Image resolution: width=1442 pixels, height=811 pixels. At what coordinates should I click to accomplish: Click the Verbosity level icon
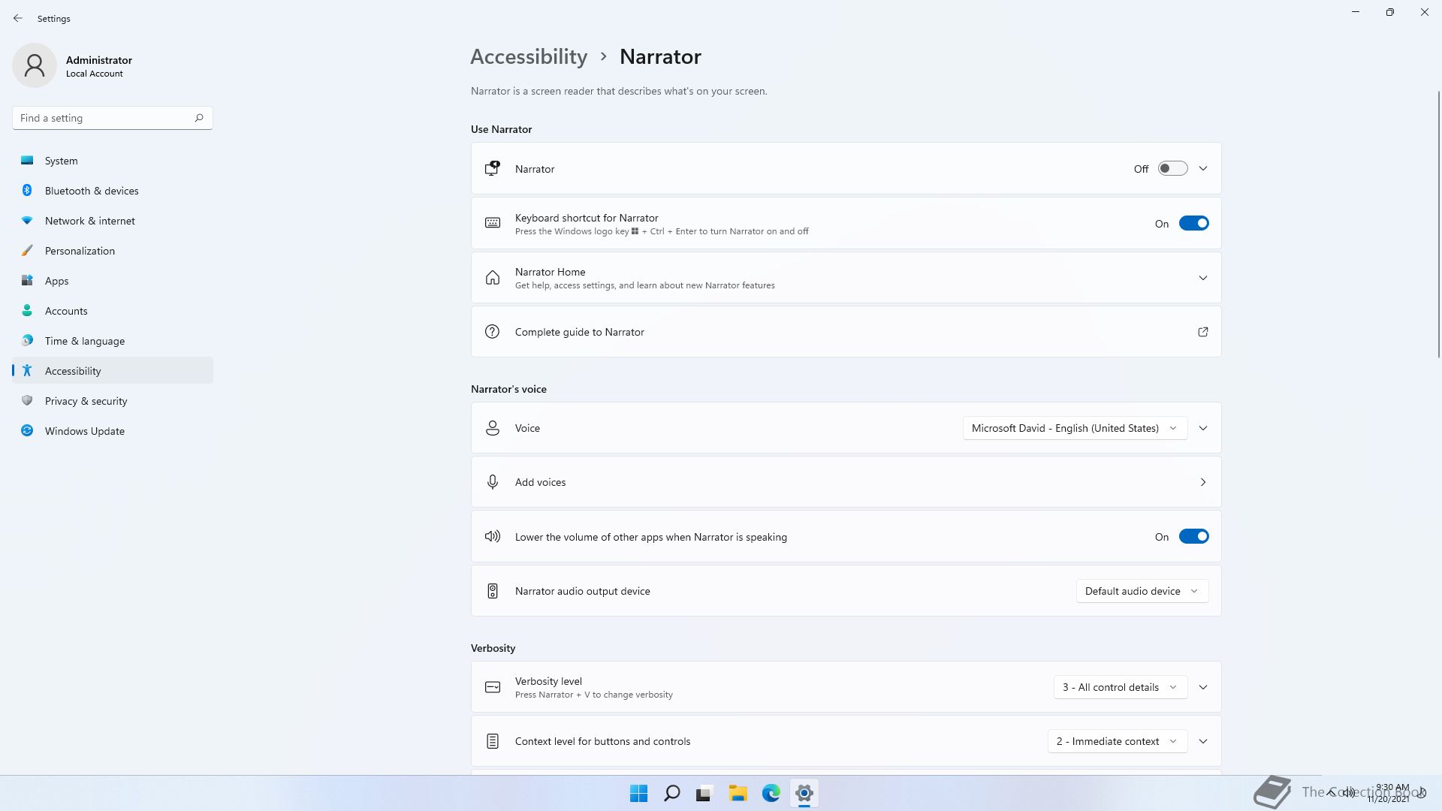493,687
